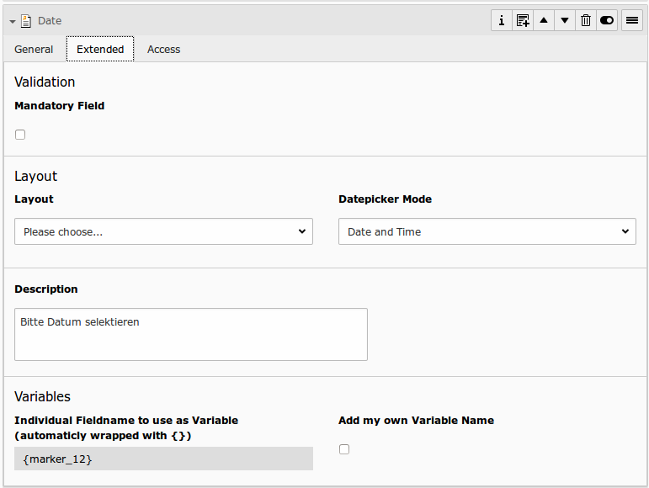Click the Date header title text

click(x=50, y=21)
